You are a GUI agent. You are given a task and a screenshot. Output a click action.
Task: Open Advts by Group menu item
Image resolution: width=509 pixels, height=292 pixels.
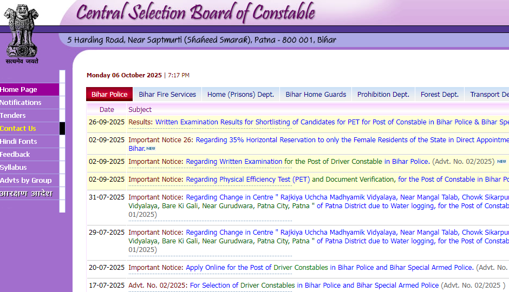[26, 181]
